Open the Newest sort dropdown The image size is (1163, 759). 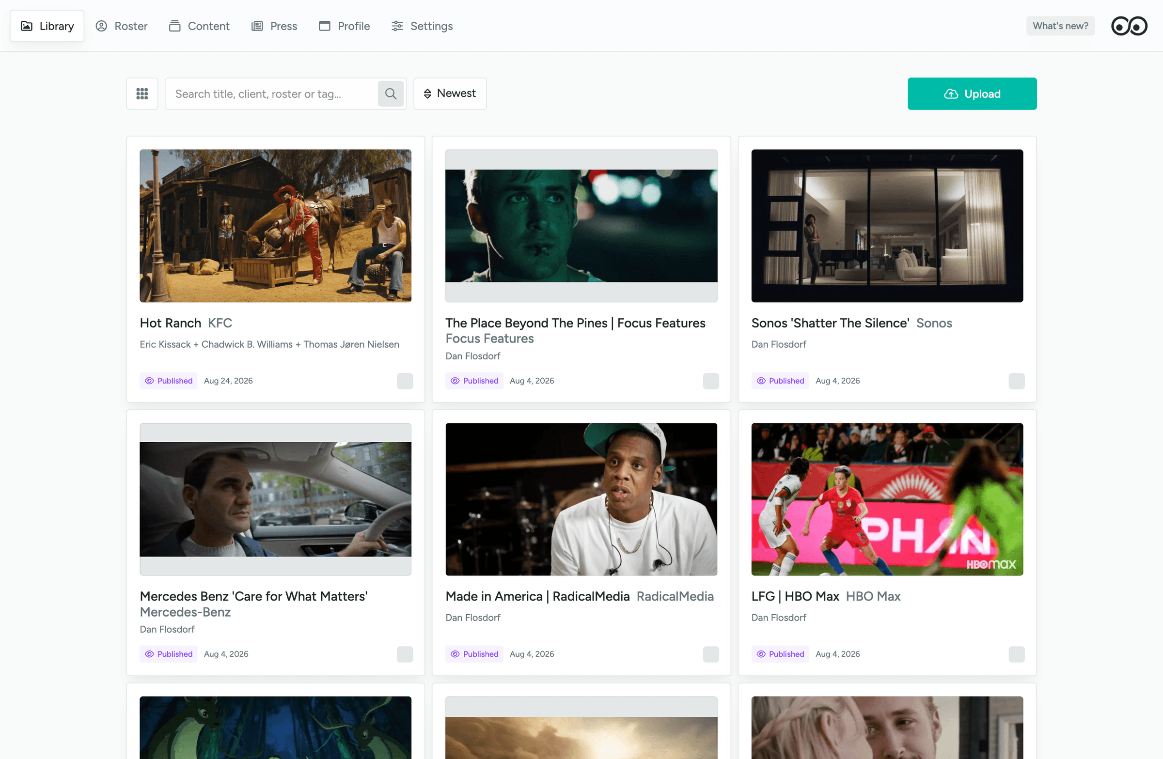point(450,93)
